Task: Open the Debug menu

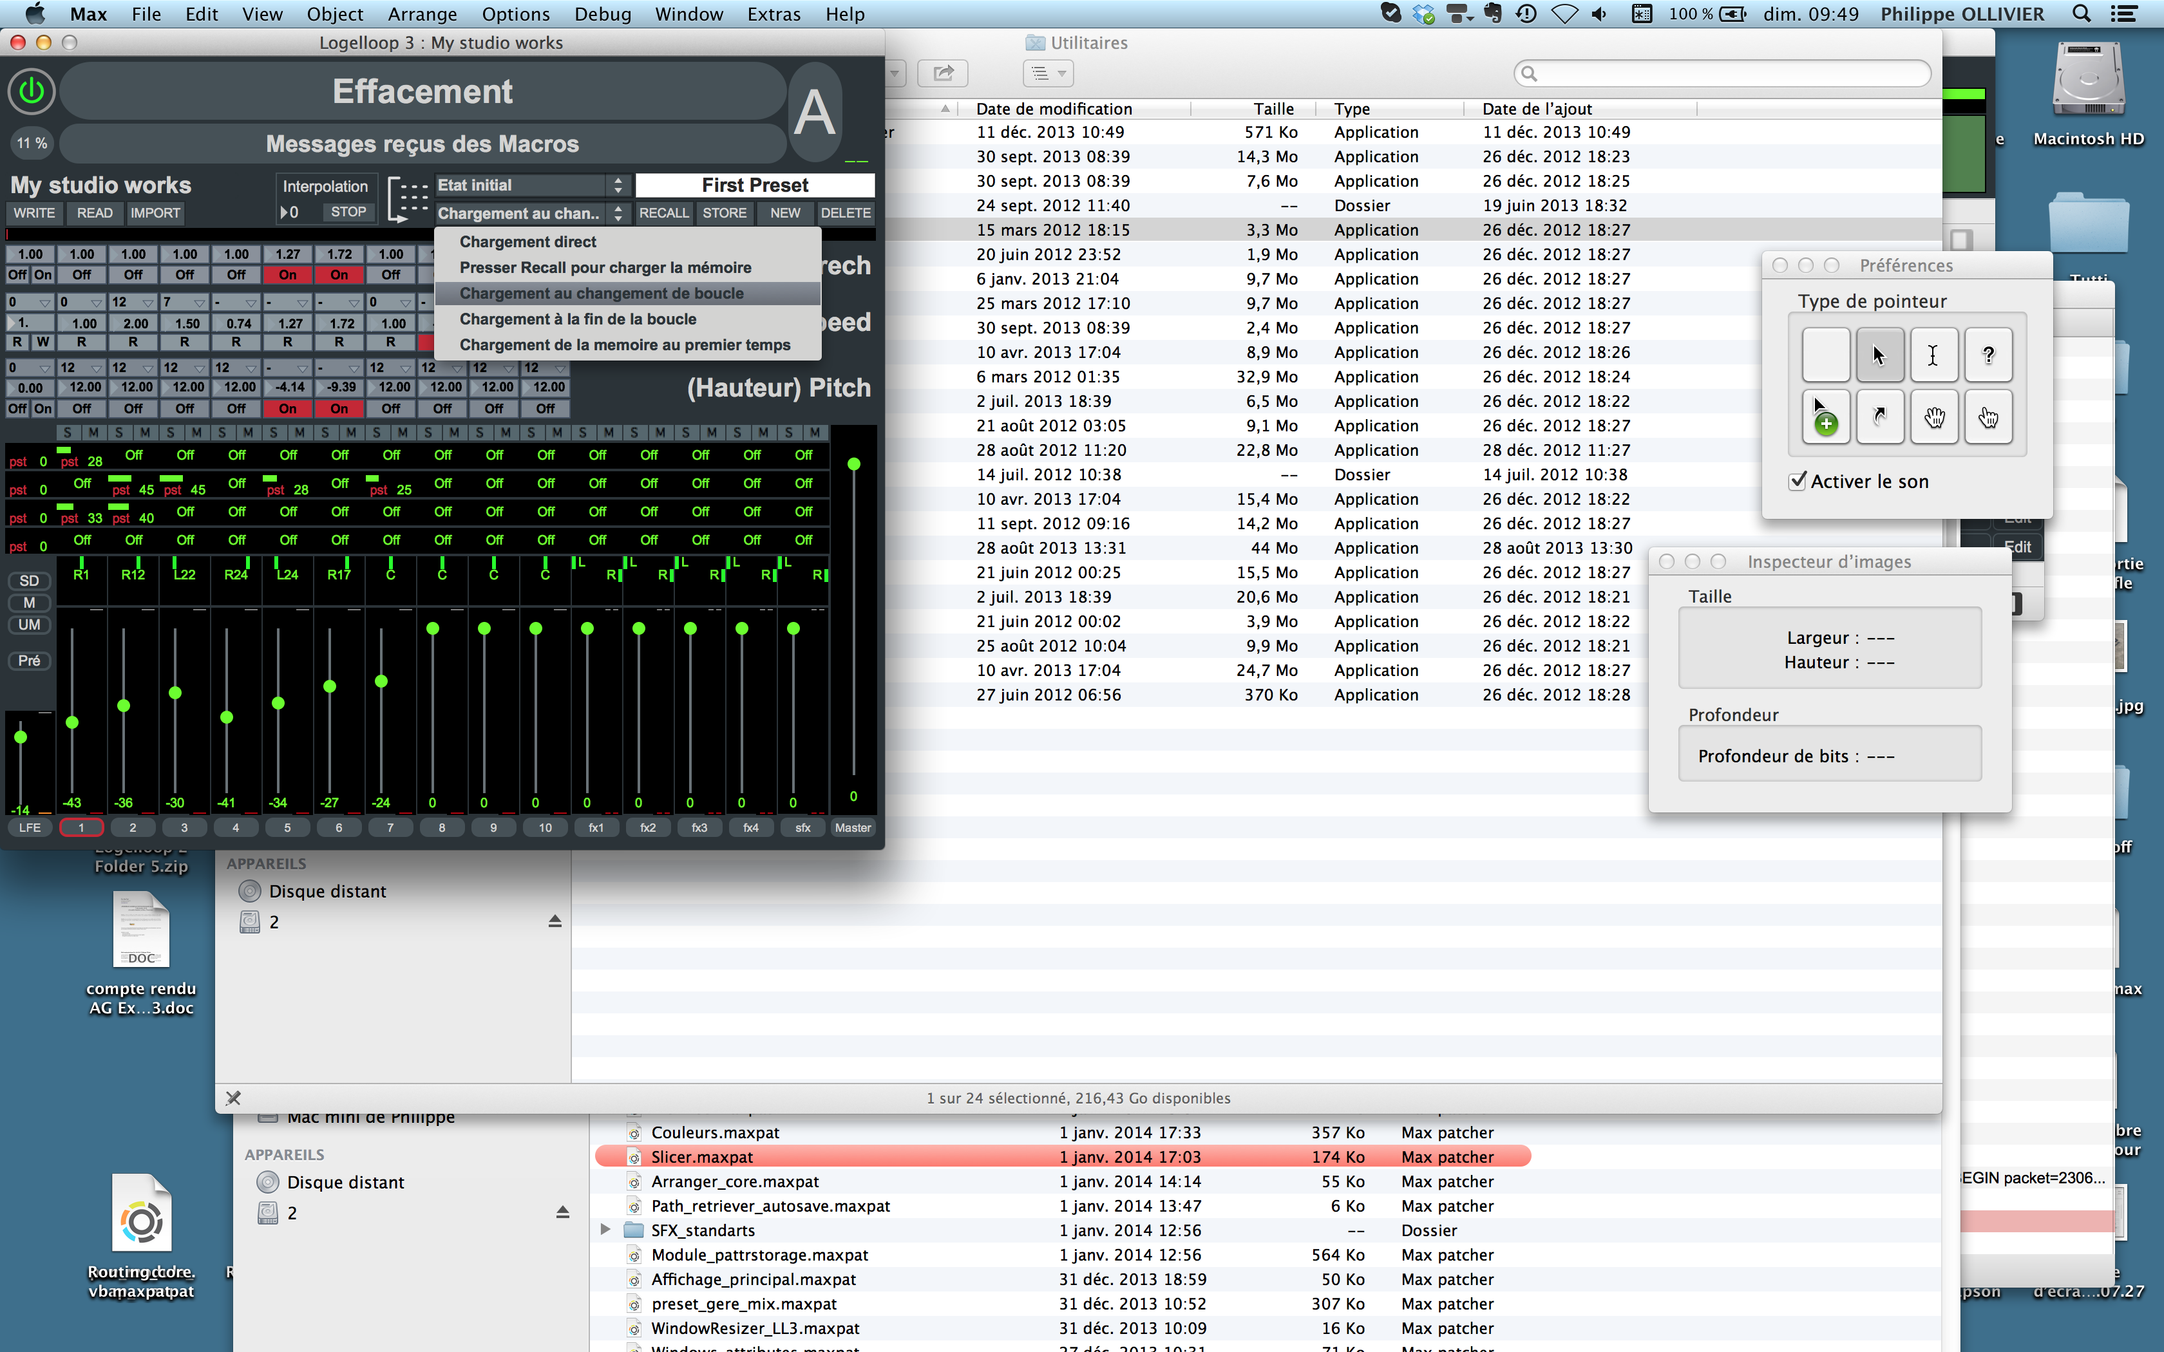Action: (x=602, y=14)
